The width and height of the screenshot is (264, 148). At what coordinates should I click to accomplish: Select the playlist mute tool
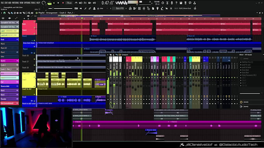17,13
